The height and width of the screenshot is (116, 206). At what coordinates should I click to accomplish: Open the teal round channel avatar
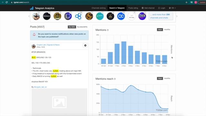tap(100, 16)
